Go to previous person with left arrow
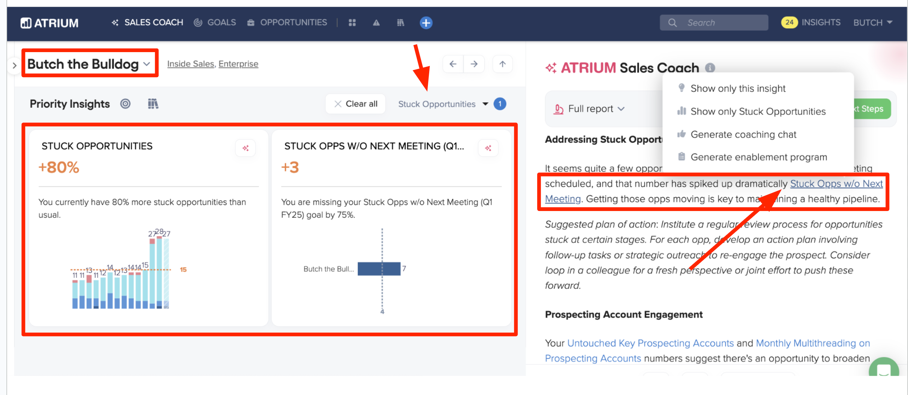The image size is (908, 395). point(453,64)
